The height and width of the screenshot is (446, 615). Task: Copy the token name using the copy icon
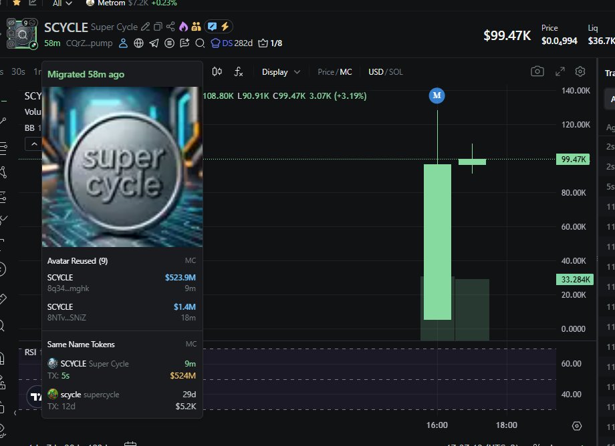pyautogui.click(x=158, y=27)
